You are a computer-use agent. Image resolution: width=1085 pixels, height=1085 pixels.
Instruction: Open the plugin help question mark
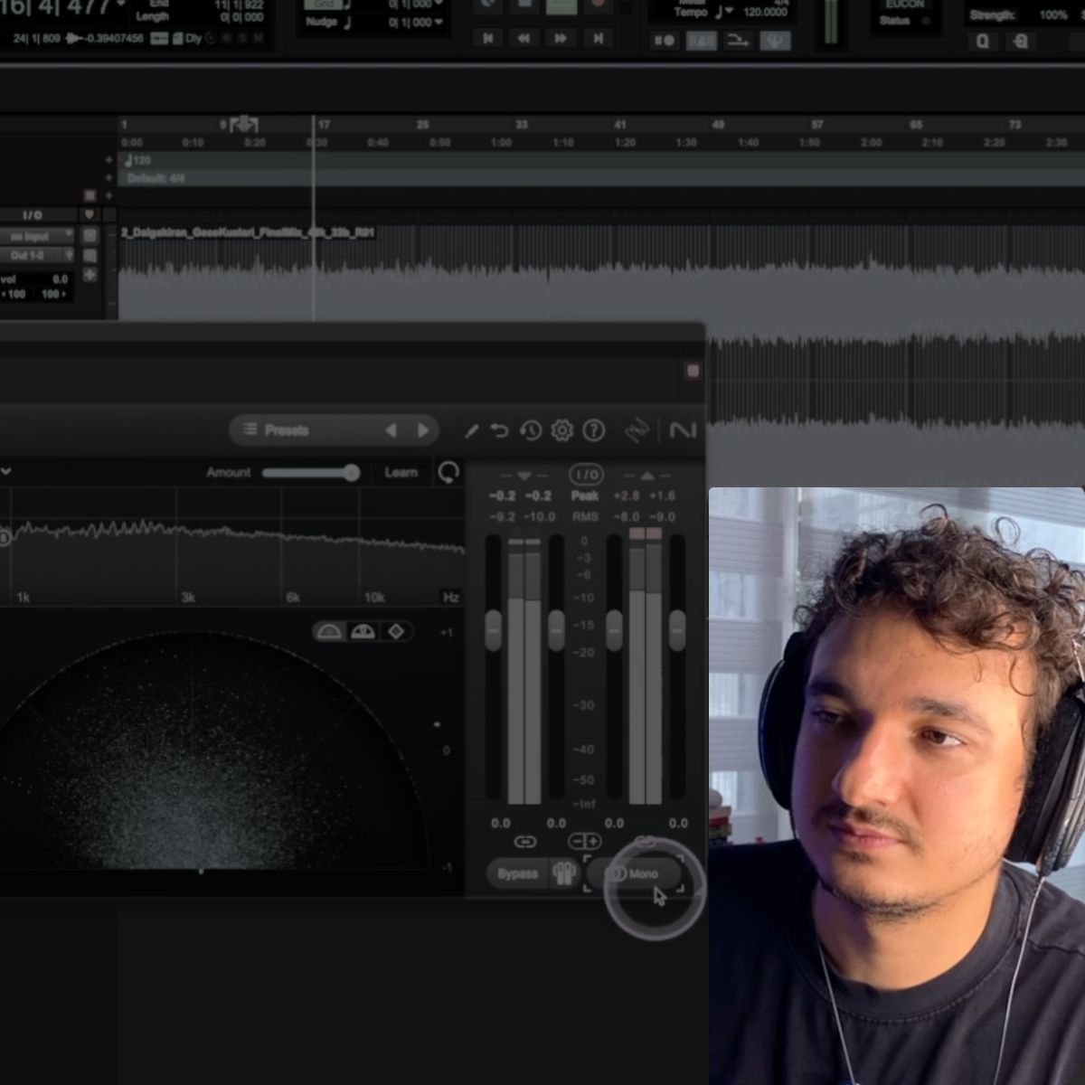tap(593, 430)
